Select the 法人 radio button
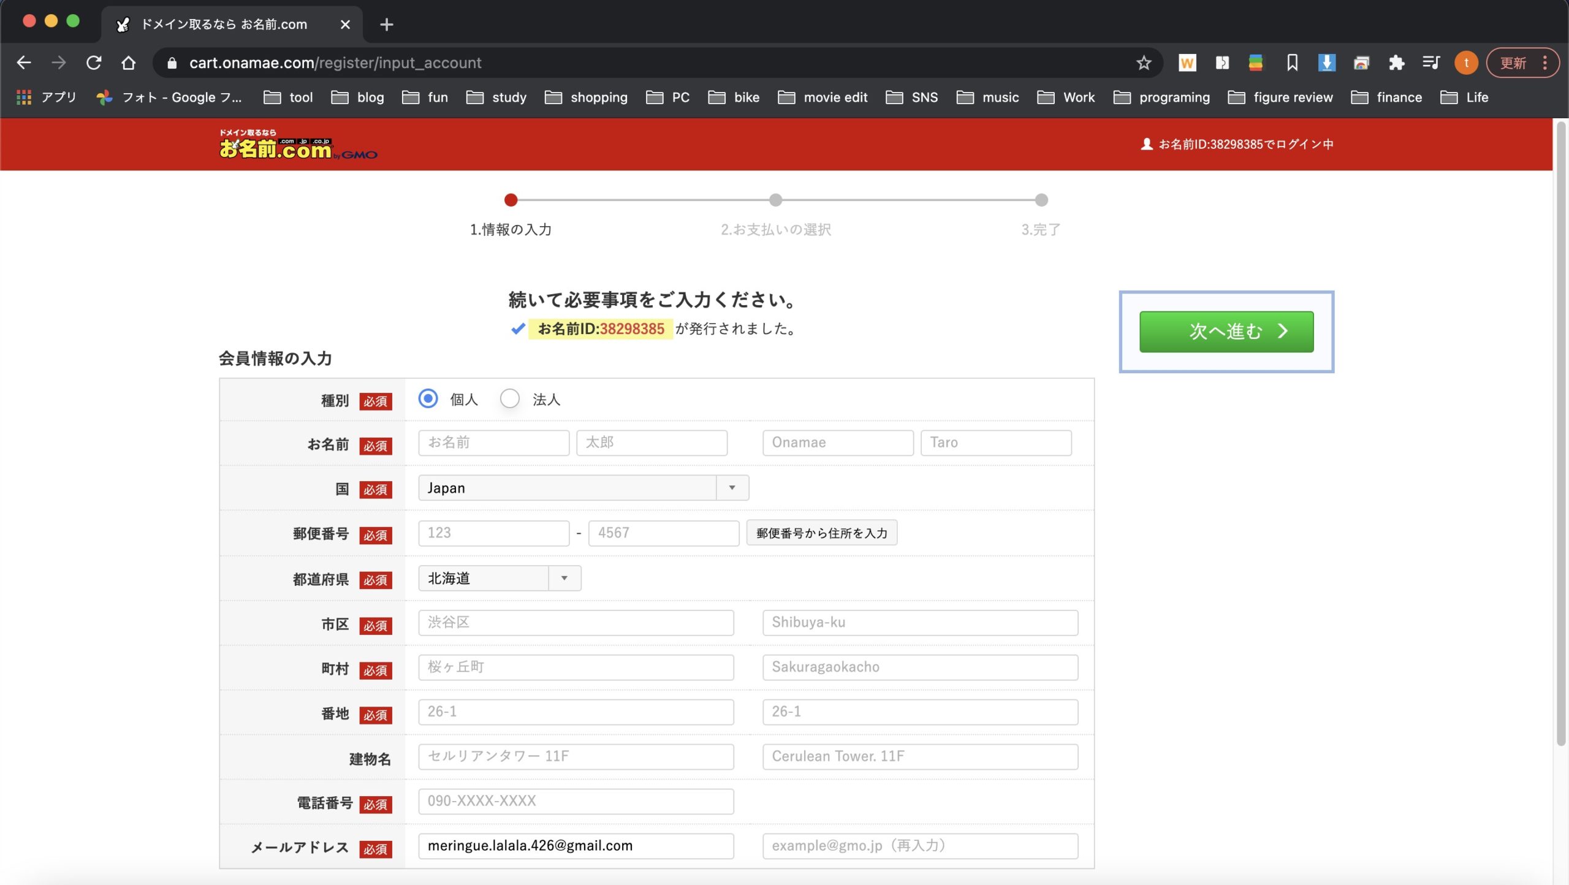 509,398
